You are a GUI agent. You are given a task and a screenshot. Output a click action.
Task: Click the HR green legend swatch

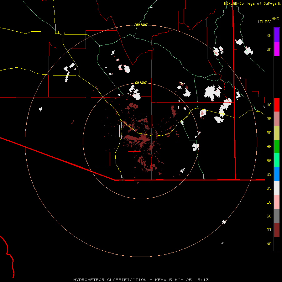click(277, 147)
